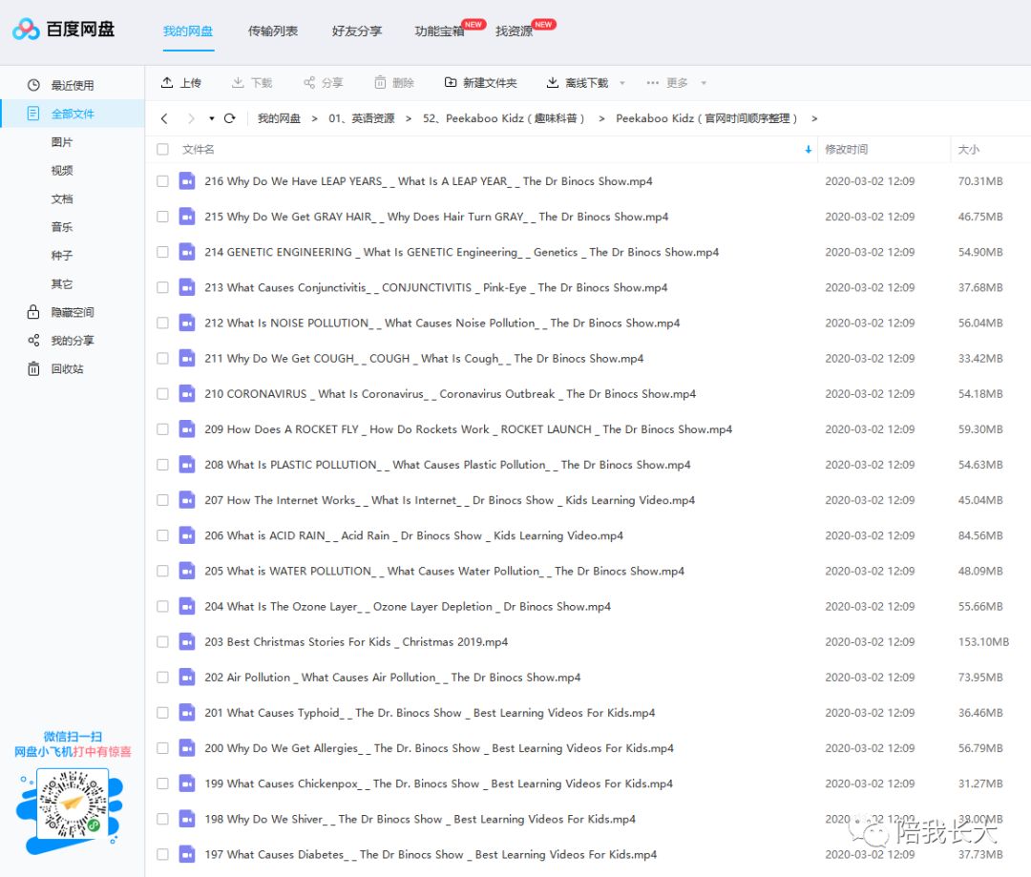Click video icon of 203 Christmas Stories file

coord(187,641)
